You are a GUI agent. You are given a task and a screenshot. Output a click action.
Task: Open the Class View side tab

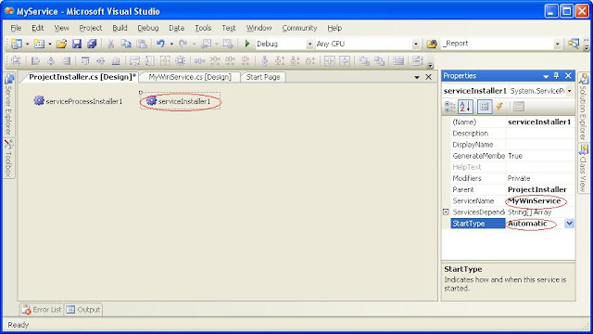pyautogui.click(x=584, y=168)
